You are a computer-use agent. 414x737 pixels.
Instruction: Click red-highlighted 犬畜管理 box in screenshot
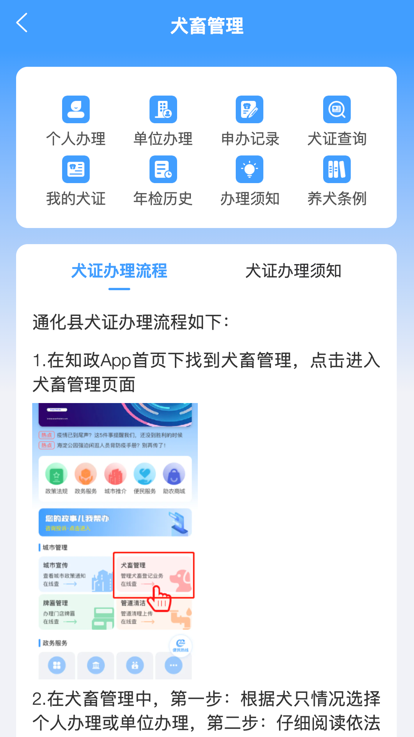(154, 575)
